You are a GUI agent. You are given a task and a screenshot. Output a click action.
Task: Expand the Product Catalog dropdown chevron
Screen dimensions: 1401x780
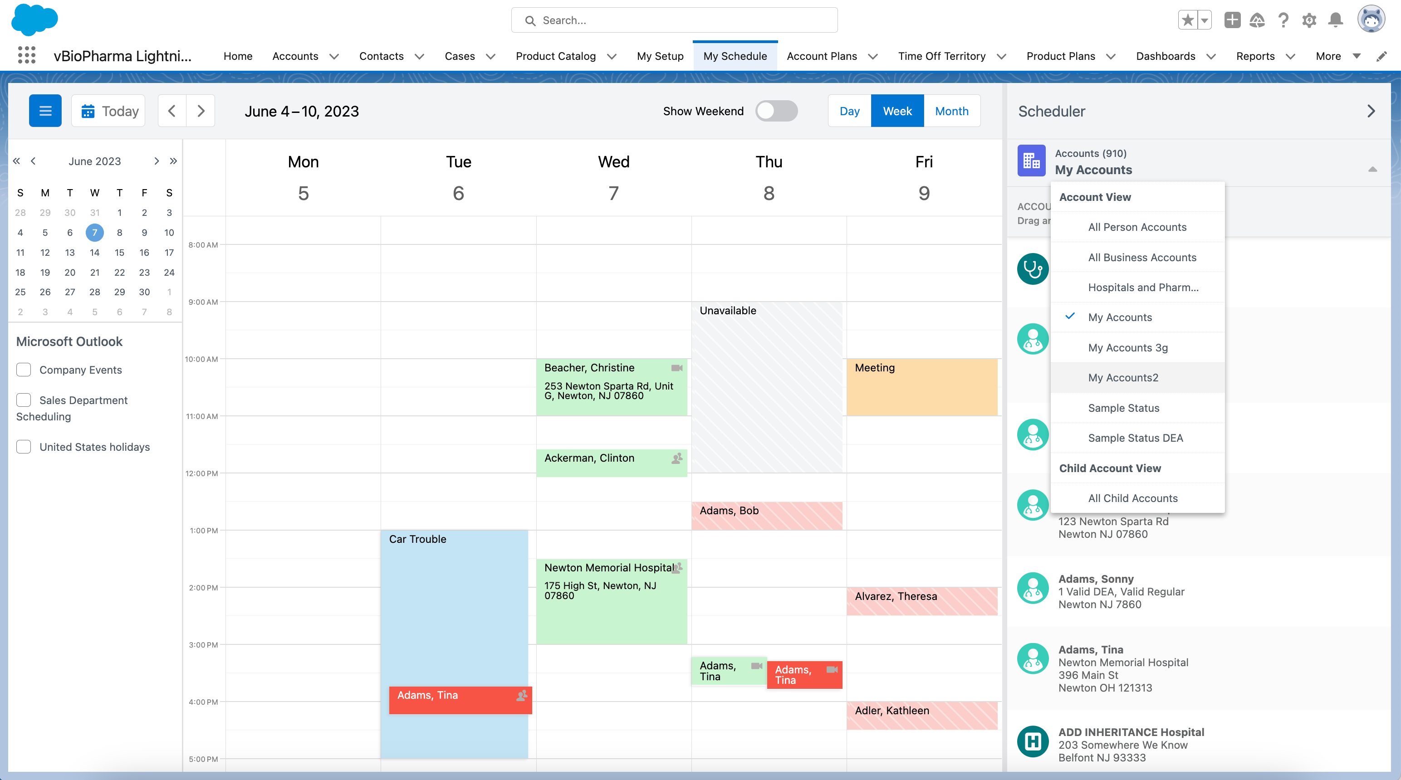(x=612, y=57)
